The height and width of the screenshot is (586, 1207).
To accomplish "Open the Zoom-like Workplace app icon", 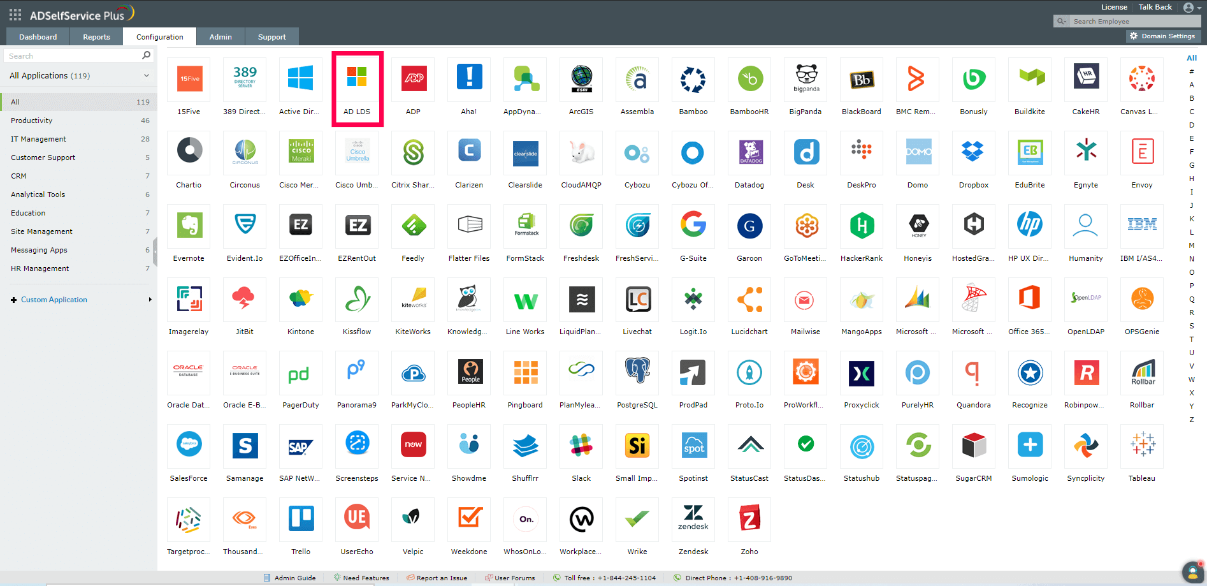I will 582,519.
